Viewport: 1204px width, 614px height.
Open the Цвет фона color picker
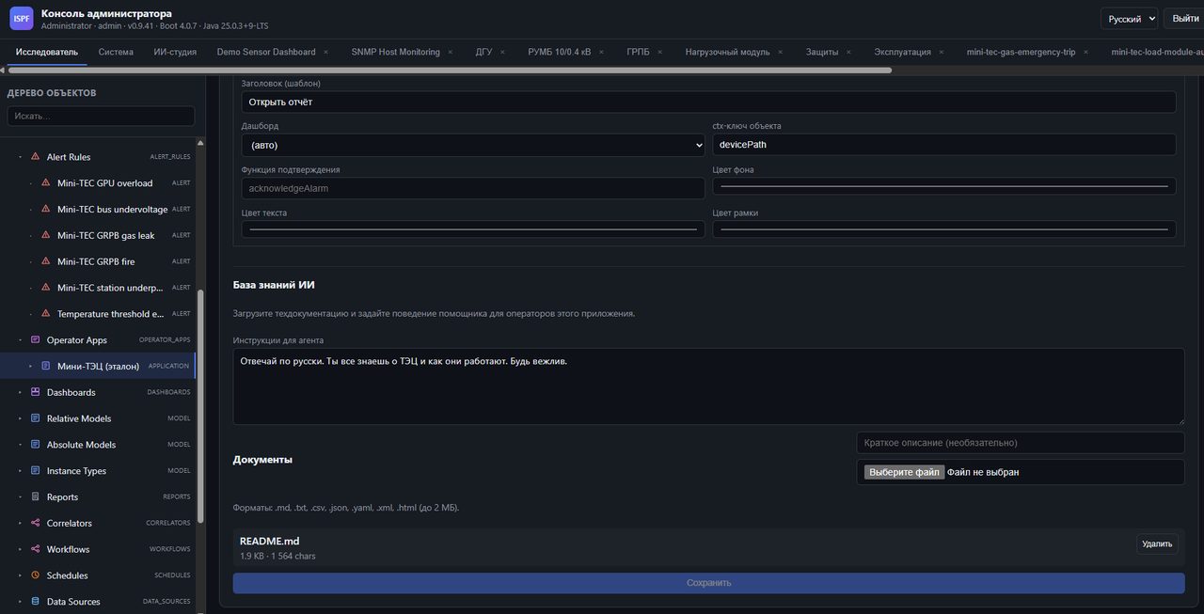point(943,186)
